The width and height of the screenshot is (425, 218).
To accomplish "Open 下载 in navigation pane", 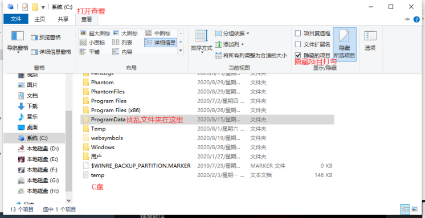I will [x=28, y=106].
